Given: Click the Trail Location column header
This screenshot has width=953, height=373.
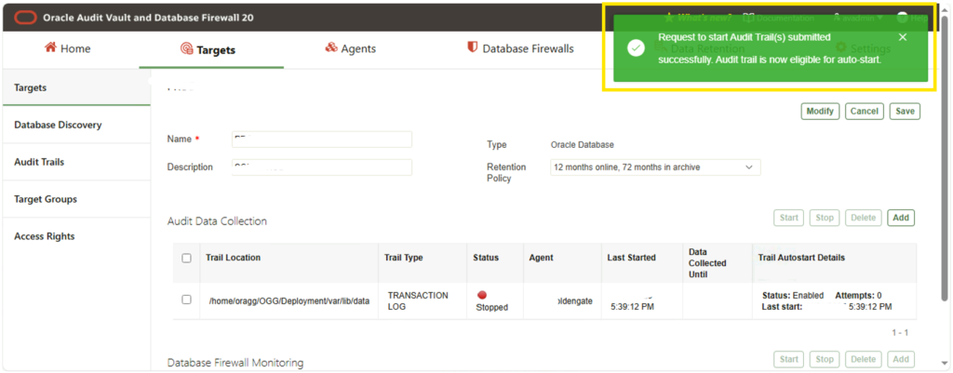Looking at the screenshot, I should [x=234, y=258].
